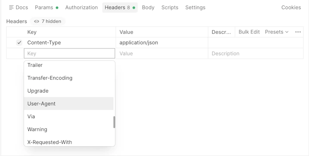Pick Upgrade in the header list
Image resolution: width=309 pixels, height=156 pixels.
click(68, 91)
